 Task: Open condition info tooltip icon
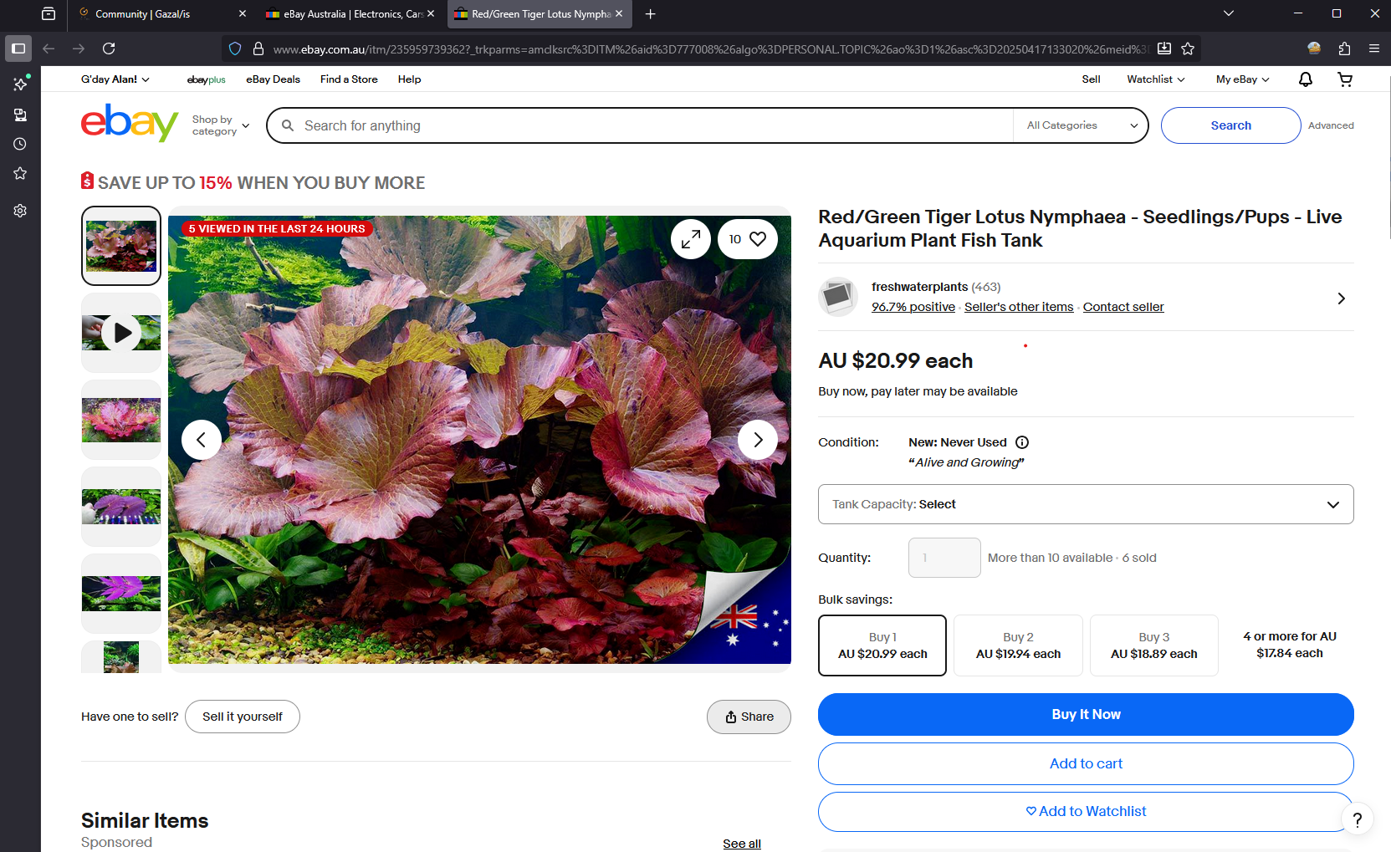[1022, 442]
